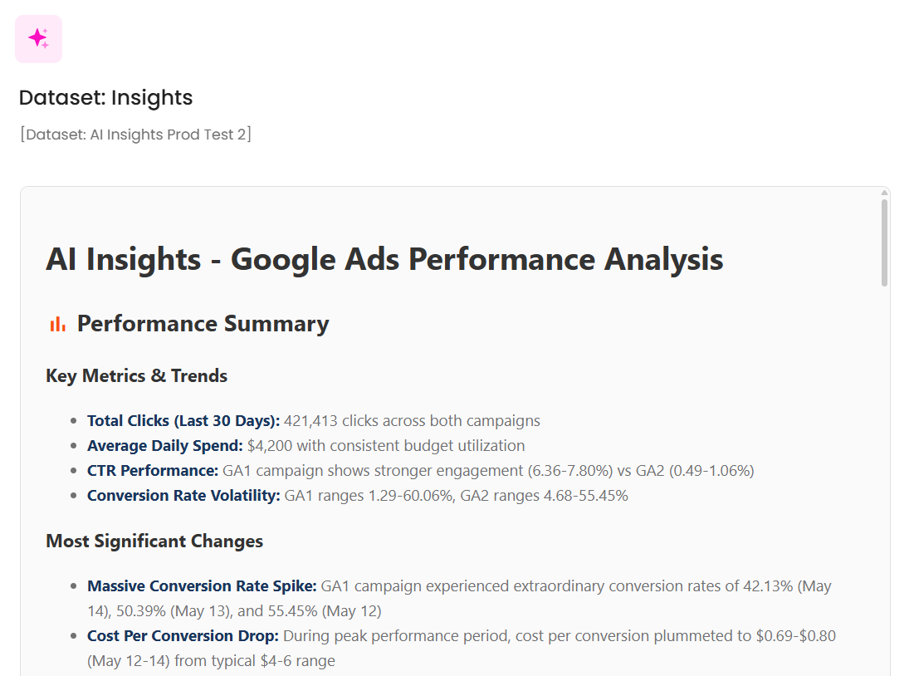Click the orange bar chart icon
The image size is (914, 676).
(x=57, y=324)
